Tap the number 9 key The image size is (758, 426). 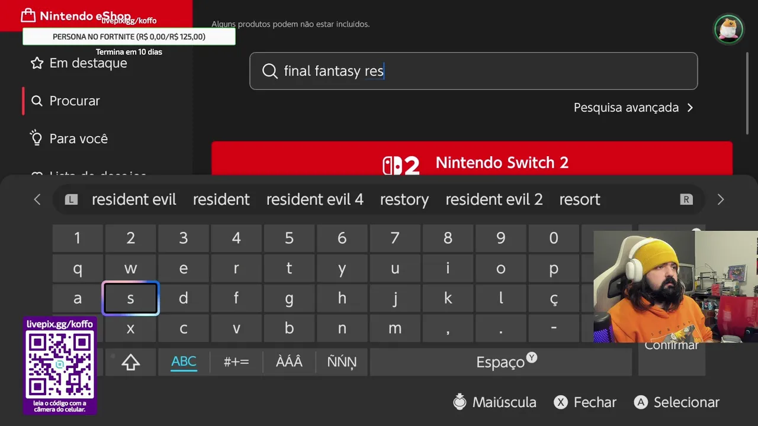pyautogui.click(x=501, y=238)
